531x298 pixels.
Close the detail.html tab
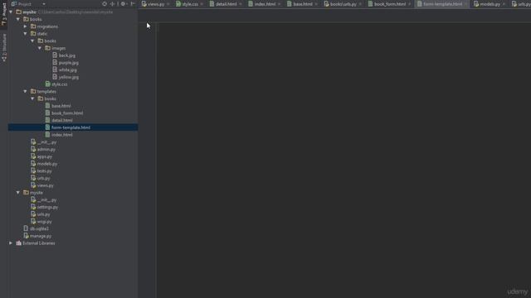click(x=241, y=4)
